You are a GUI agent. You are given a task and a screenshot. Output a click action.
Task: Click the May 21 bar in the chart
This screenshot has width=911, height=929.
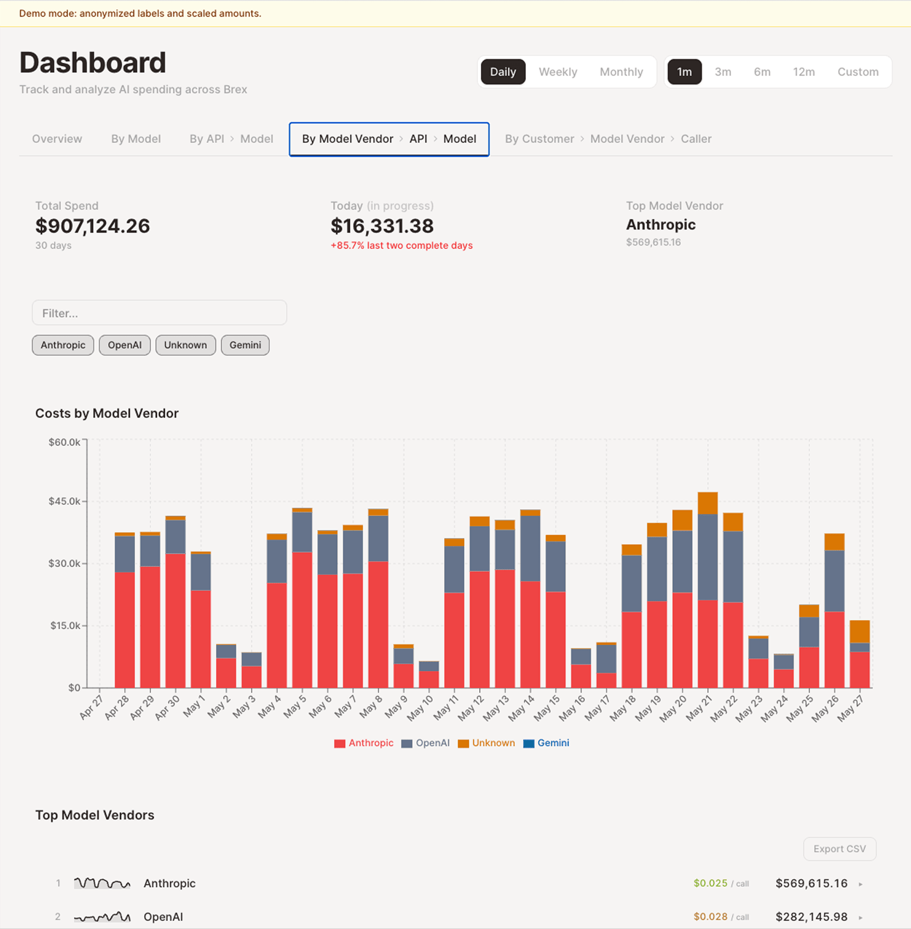tap(708, 590)
